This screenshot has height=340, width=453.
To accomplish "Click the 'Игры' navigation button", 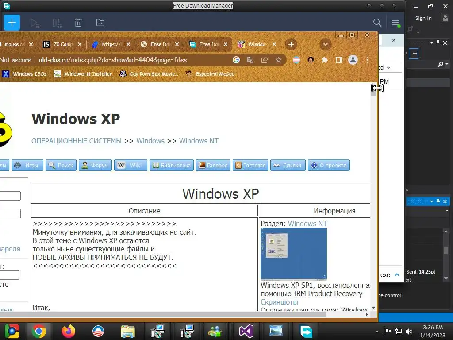I will [27, 166].
